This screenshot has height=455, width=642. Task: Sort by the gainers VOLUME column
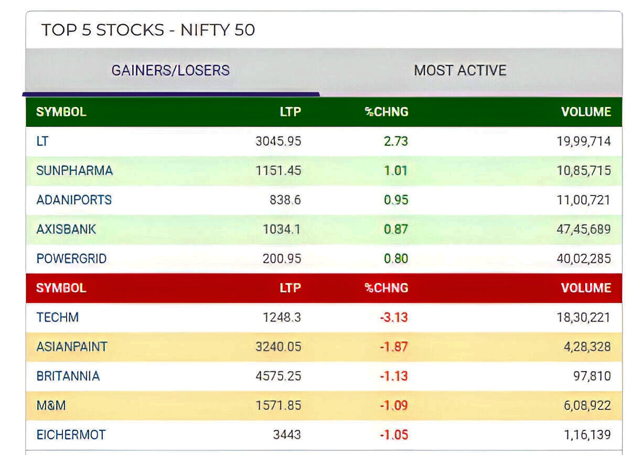tap(586, 112)
